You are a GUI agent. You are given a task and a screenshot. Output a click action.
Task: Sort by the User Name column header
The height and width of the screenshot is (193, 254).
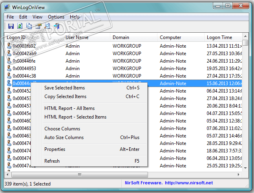[x=86, y=37]
